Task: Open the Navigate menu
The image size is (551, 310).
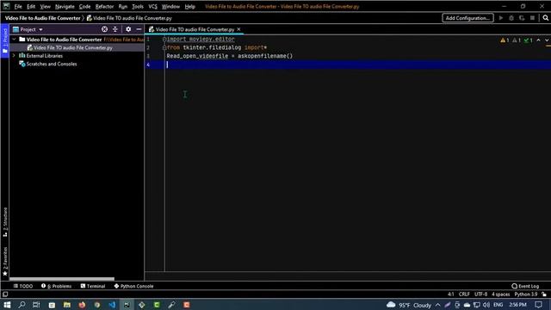Action: click(65, 6)
